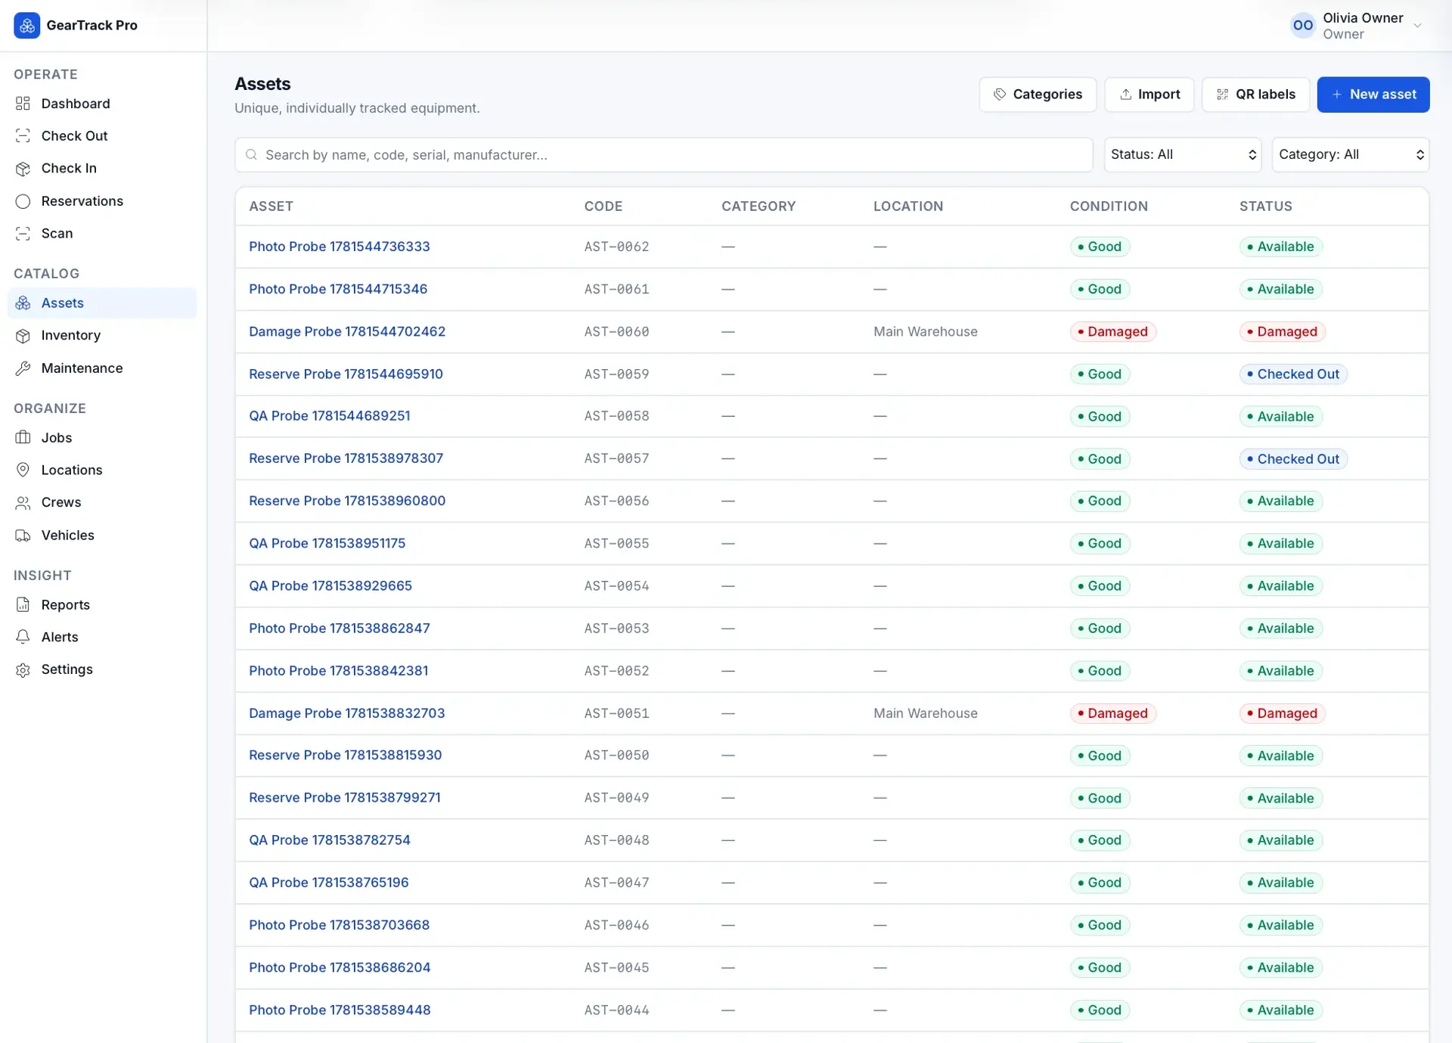Open asset Damage Probe 1781538832703
Screen dimensions: 1452x1043
pyautogui.click(x=347, y=713)
